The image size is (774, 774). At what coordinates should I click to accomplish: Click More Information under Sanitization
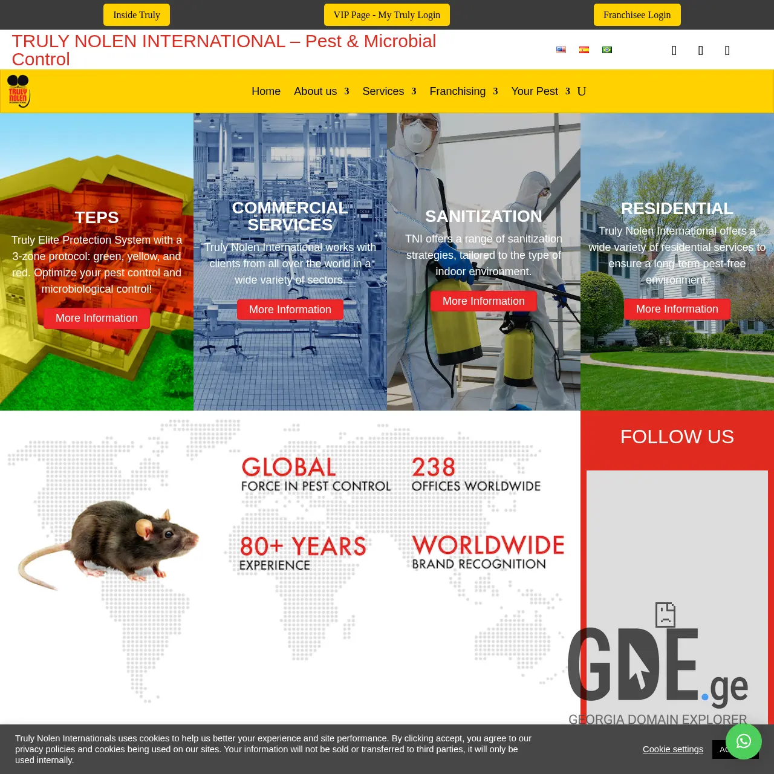coord(484,301)
